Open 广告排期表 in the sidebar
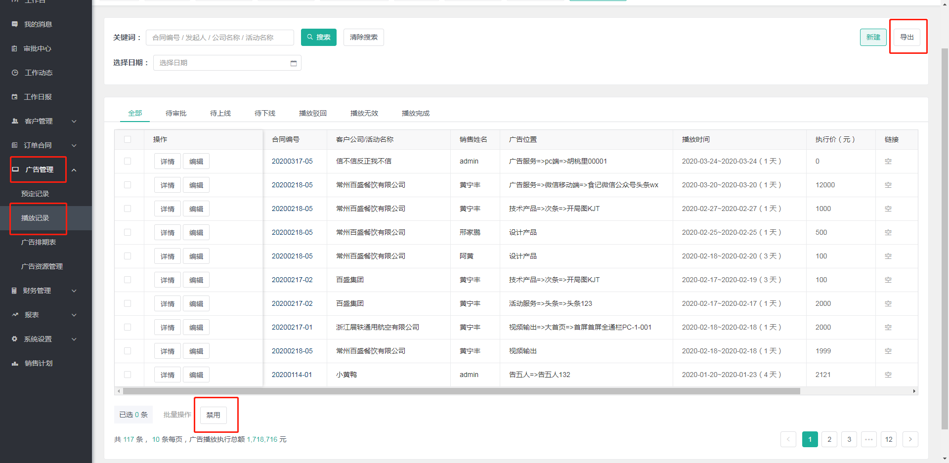 39,242
